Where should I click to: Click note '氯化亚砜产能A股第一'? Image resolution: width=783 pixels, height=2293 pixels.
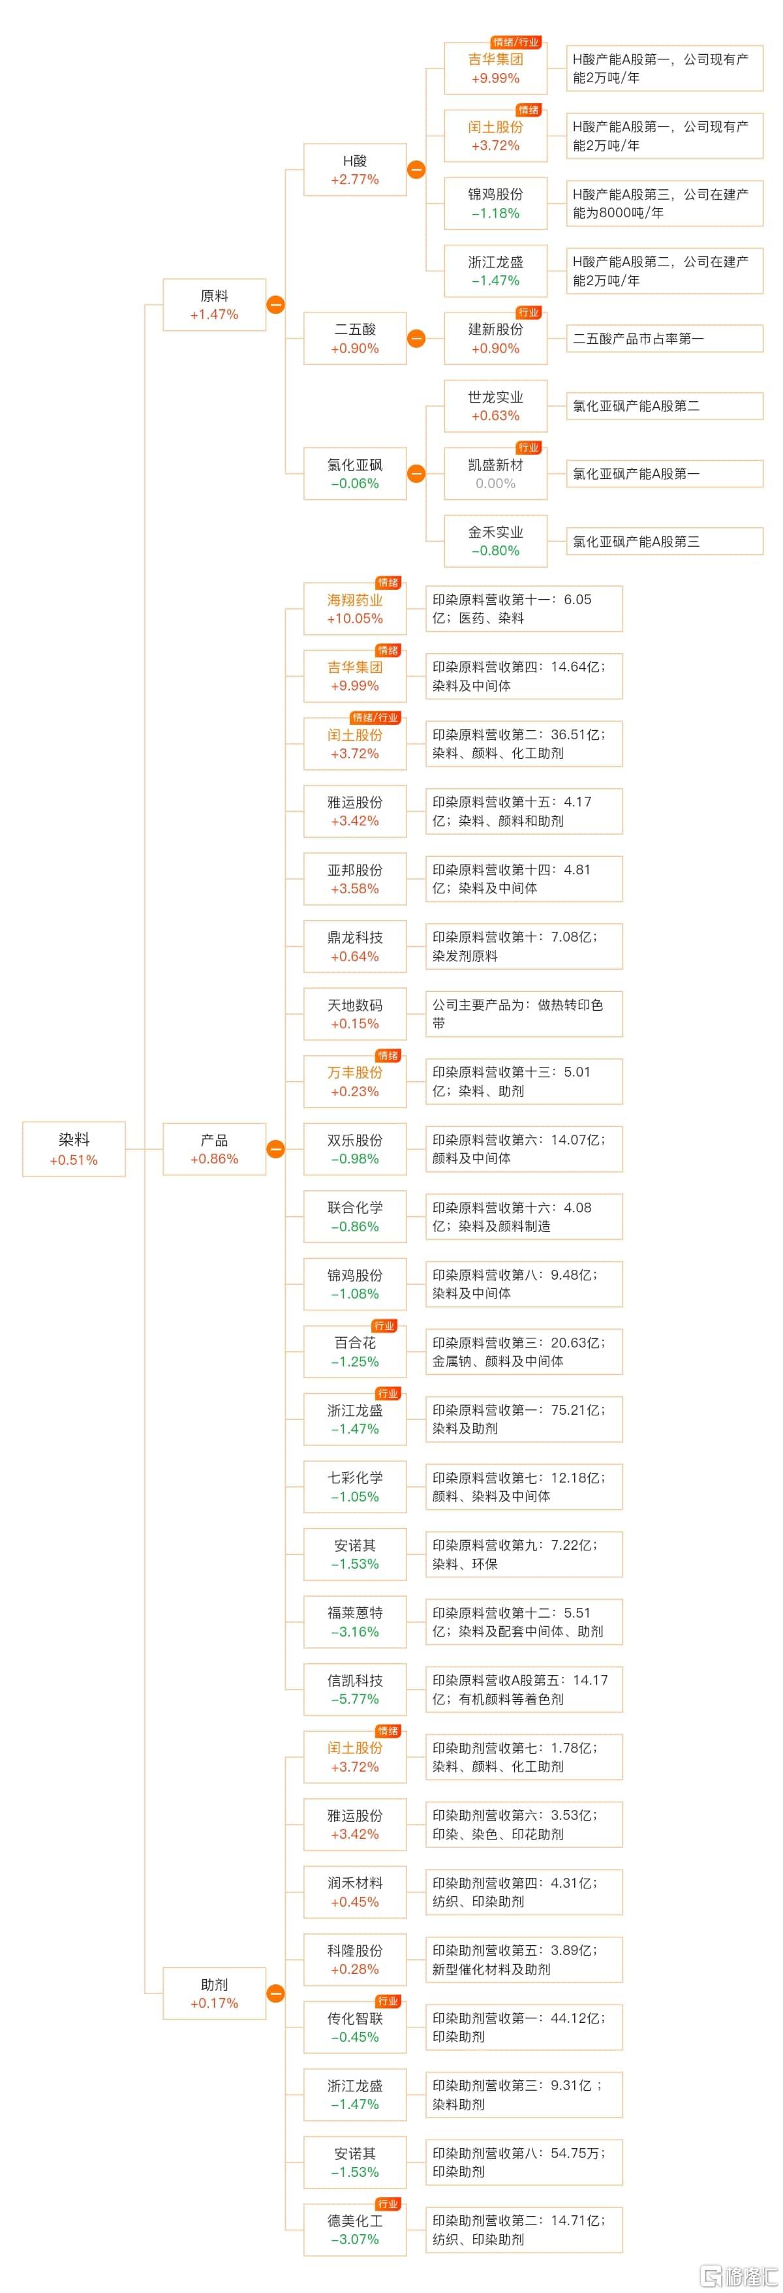(665, 474)
